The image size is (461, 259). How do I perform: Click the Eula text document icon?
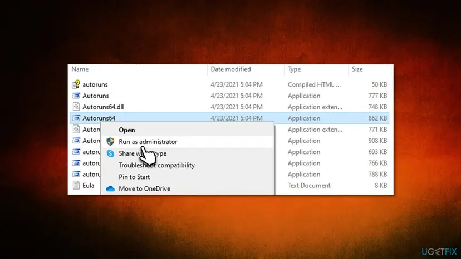click(76, 185)
